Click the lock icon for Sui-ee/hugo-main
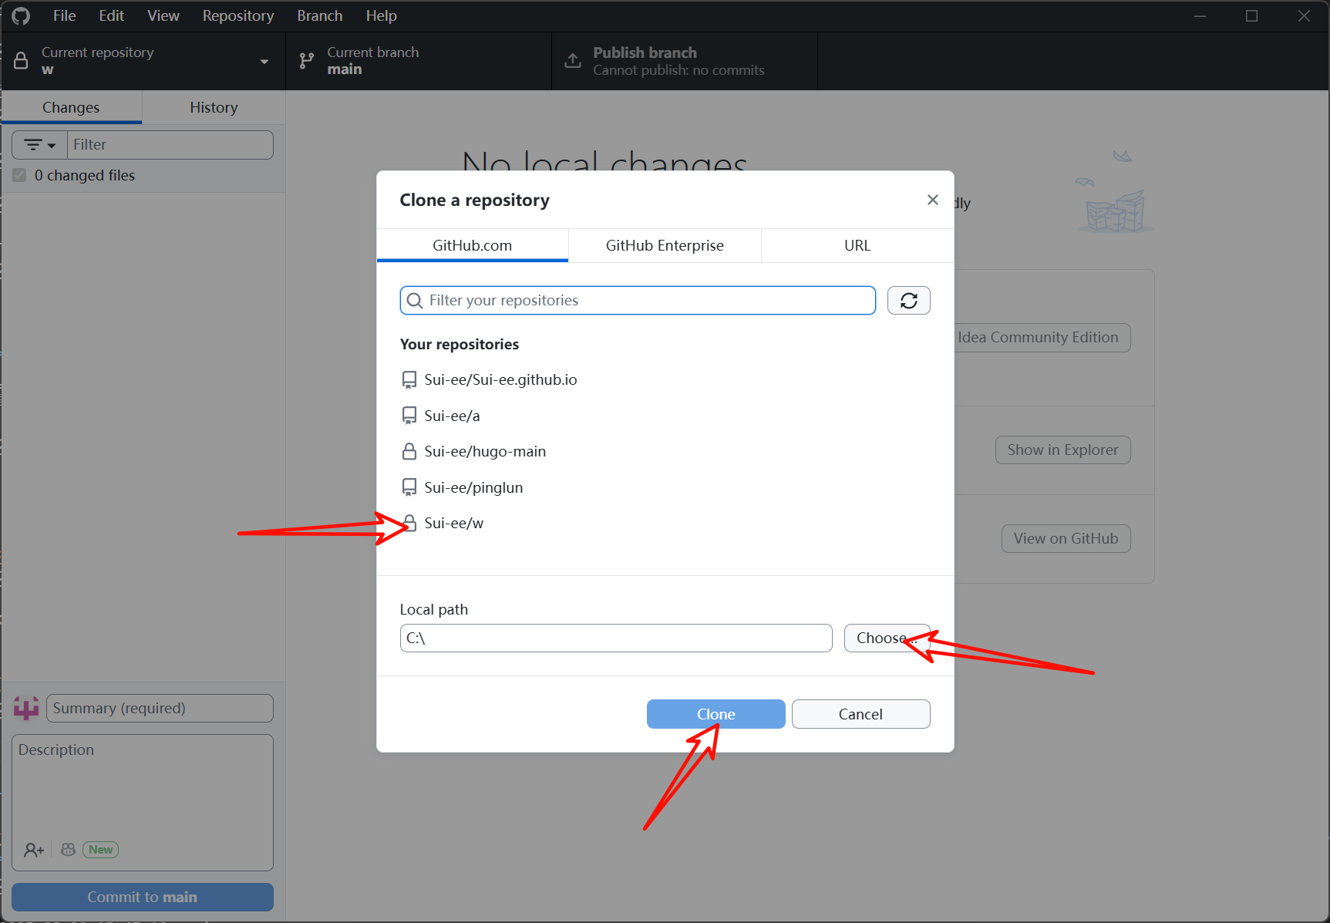 409,451
